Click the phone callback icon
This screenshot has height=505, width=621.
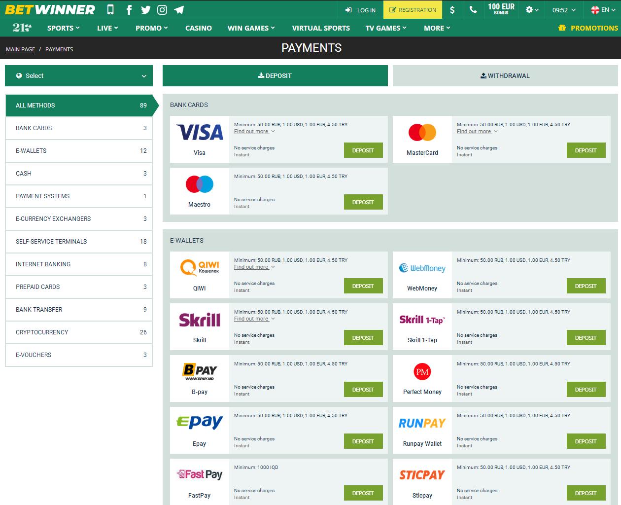click(473, 9)
